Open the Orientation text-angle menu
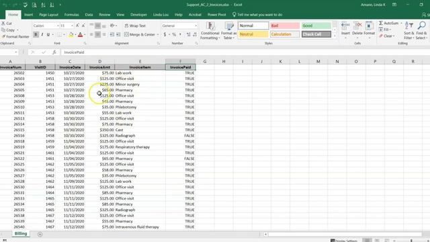430x242 pixels. click(113, 26)
